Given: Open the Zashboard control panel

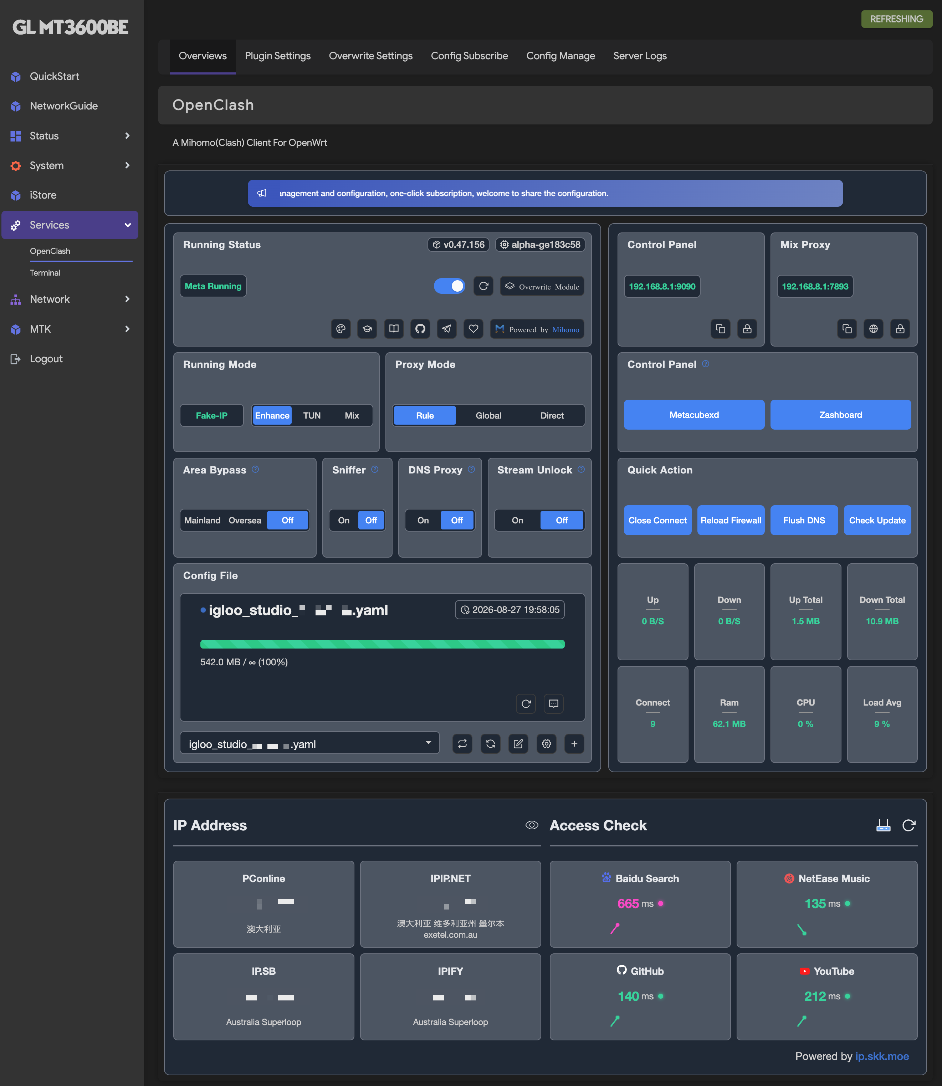Looking at the screenshot, I should click(x=840, y=415).
